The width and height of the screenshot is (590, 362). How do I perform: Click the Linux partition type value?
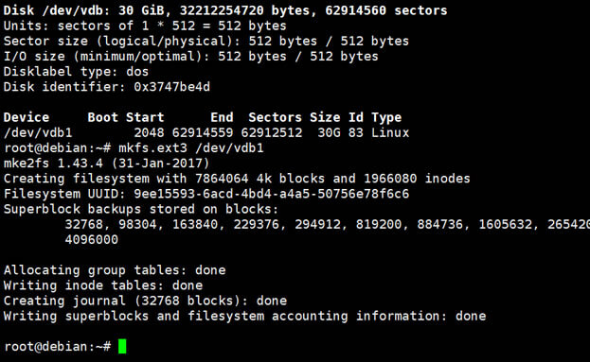click(x=390, y=132)
